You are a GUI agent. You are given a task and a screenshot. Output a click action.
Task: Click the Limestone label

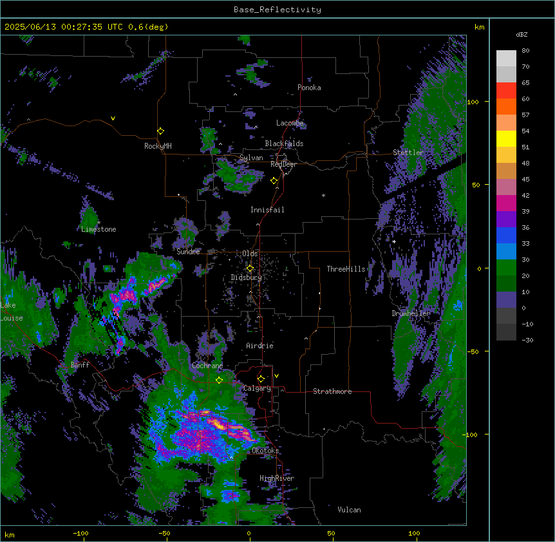99,229
